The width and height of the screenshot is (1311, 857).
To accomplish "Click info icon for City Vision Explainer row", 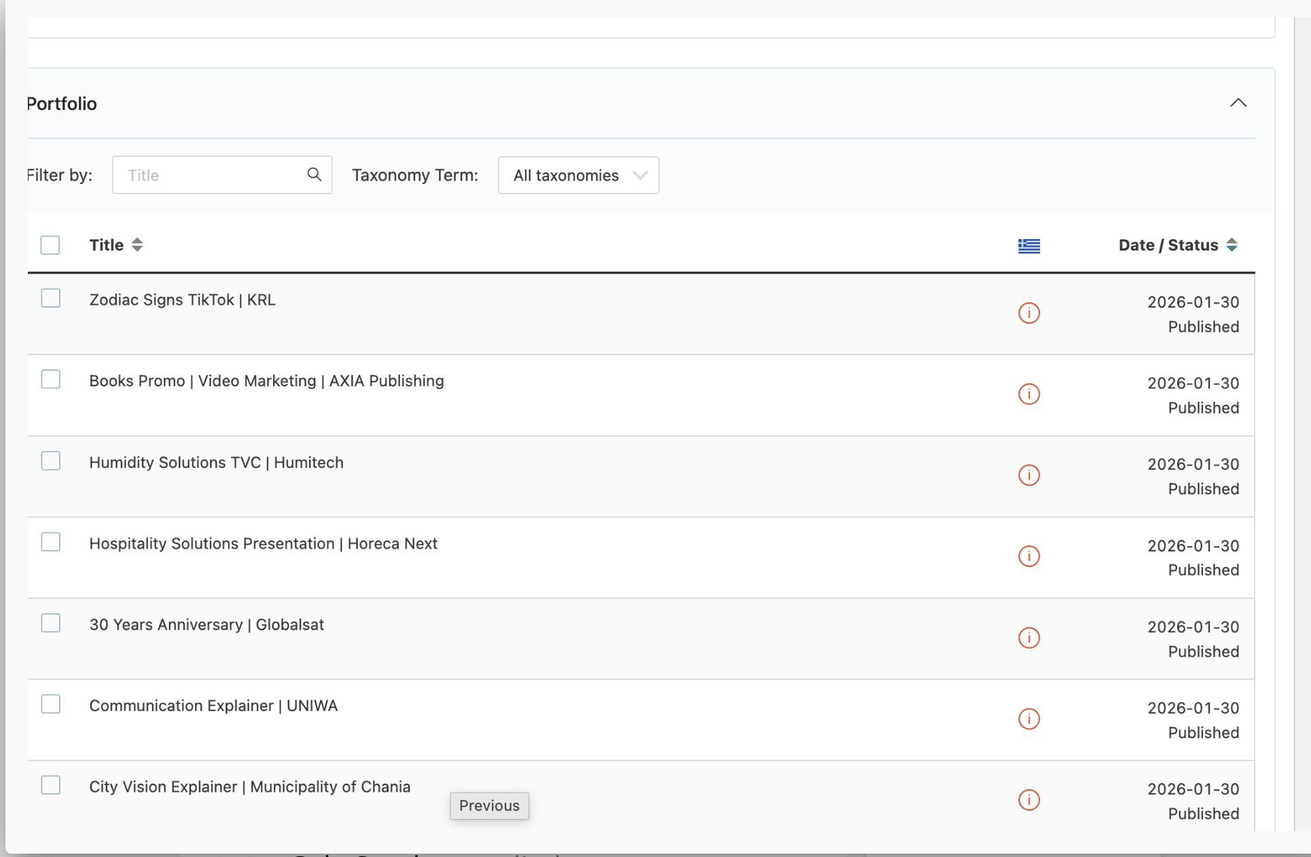I will (1028, 800).
